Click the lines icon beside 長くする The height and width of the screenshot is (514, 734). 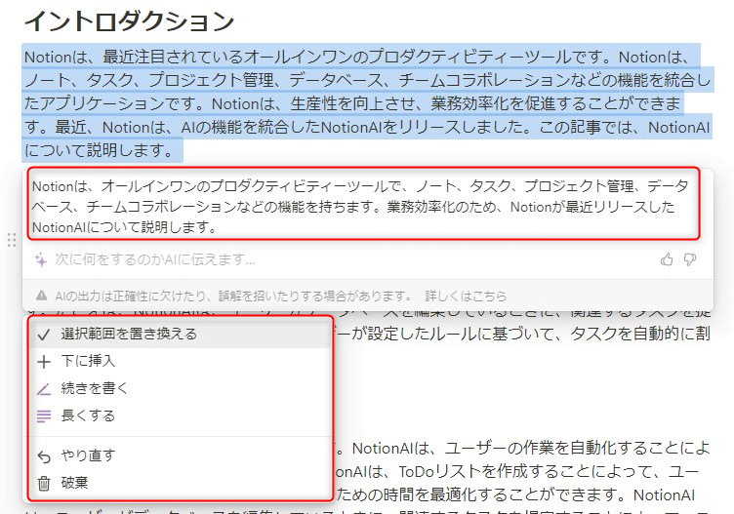(x=44, y=415)
